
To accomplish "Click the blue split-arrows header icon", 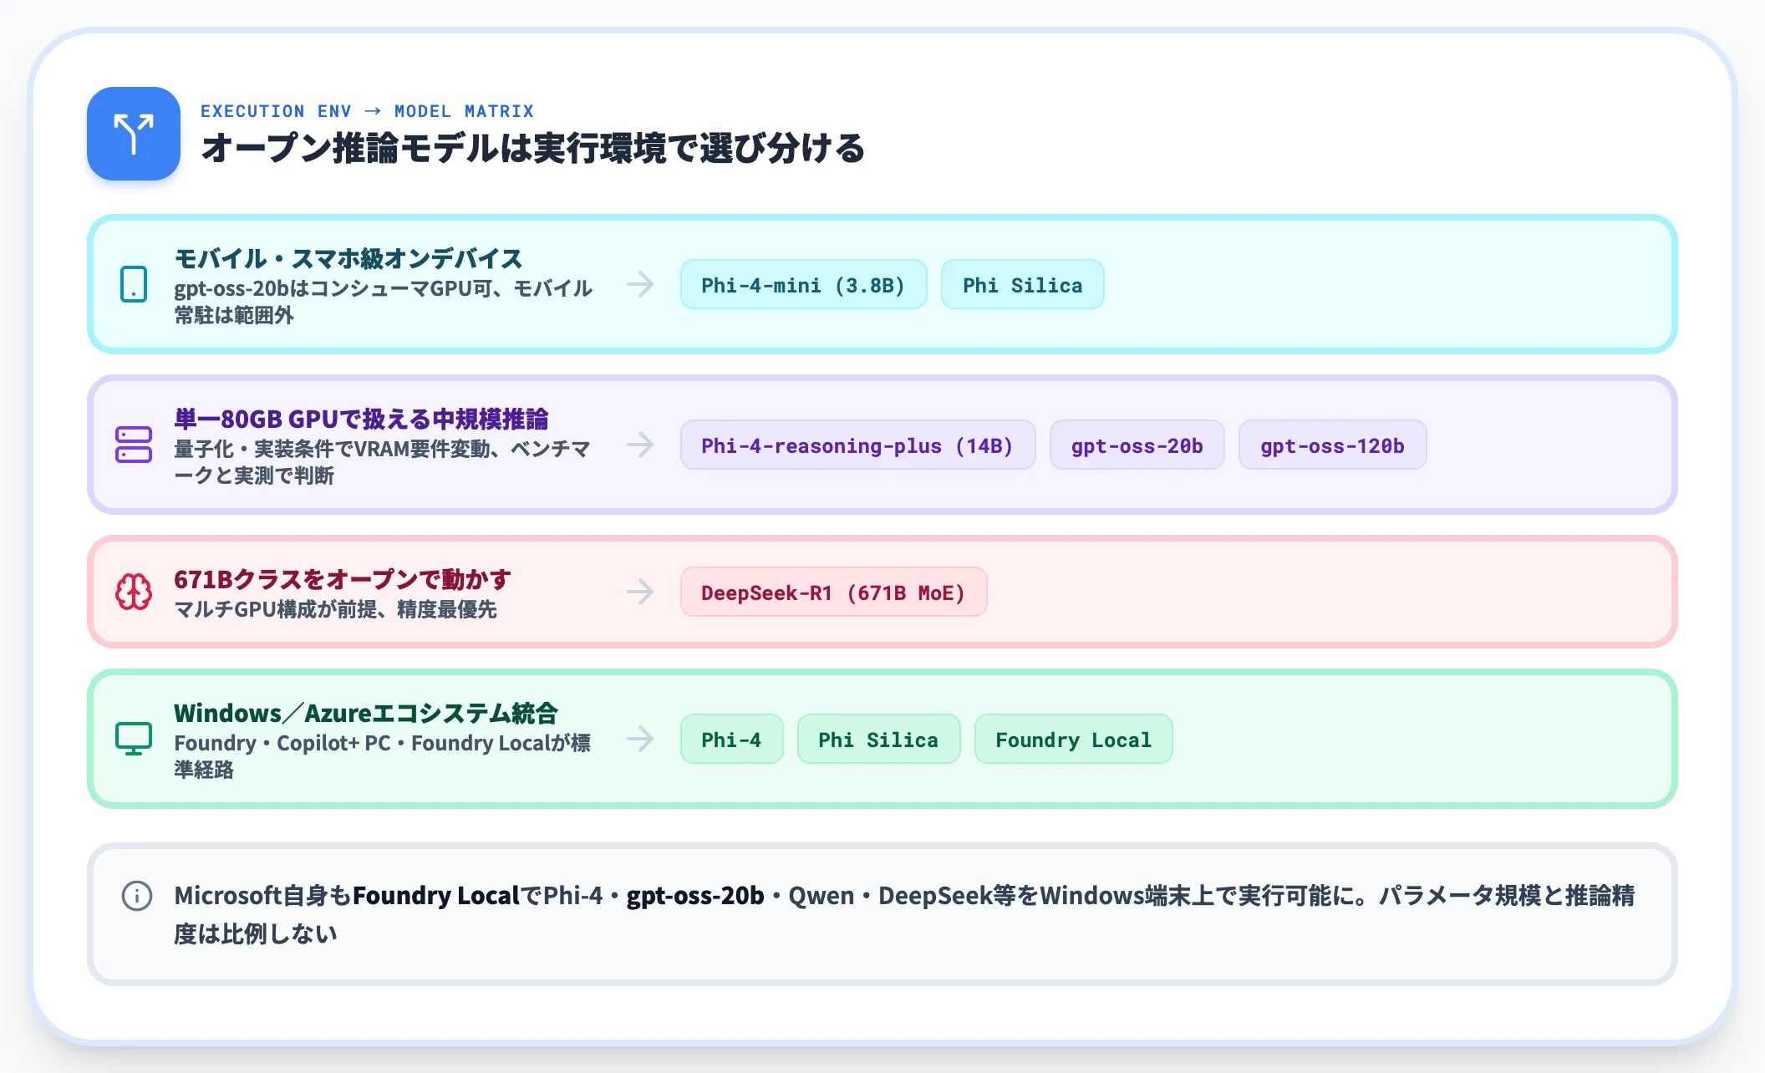I will point(134,134).
